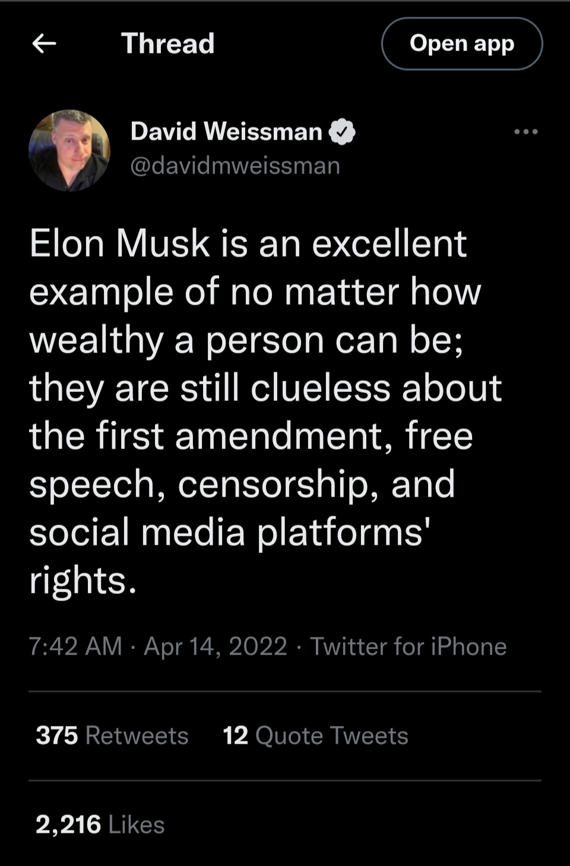
Task: Go back using the left arrow
Action: point(44,43)
